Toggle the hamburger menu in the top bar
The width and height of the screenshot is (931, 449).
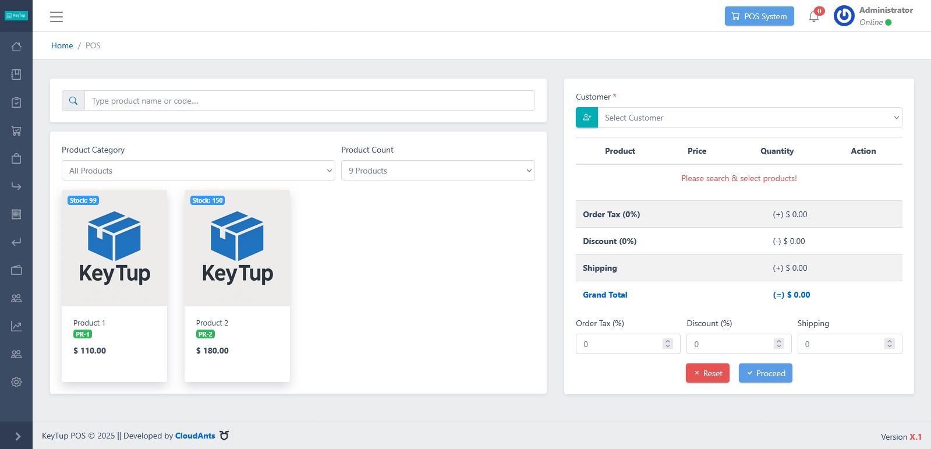(56, 17)
